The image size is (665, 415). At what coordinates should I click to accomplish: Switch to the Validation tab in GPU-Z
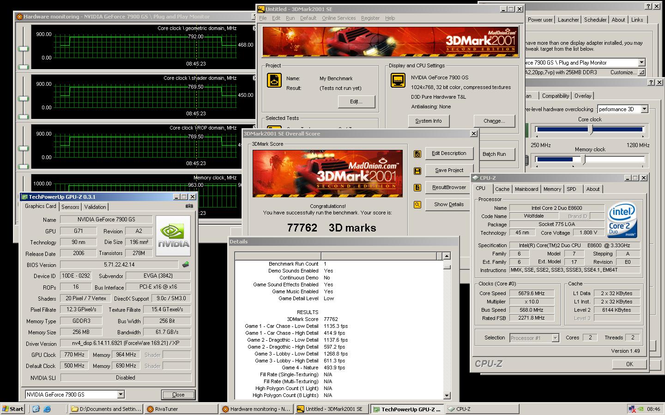[x=95, y=207]
